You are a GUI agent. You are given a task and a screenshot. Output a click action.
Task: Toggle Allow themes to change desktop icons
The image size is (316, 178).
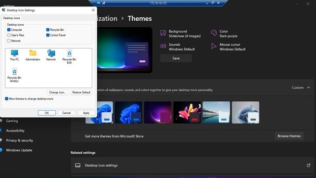(x=6, y=99)
